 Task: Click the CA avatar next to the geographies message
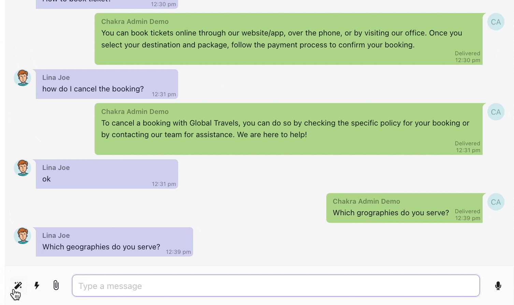click(496, 202)
